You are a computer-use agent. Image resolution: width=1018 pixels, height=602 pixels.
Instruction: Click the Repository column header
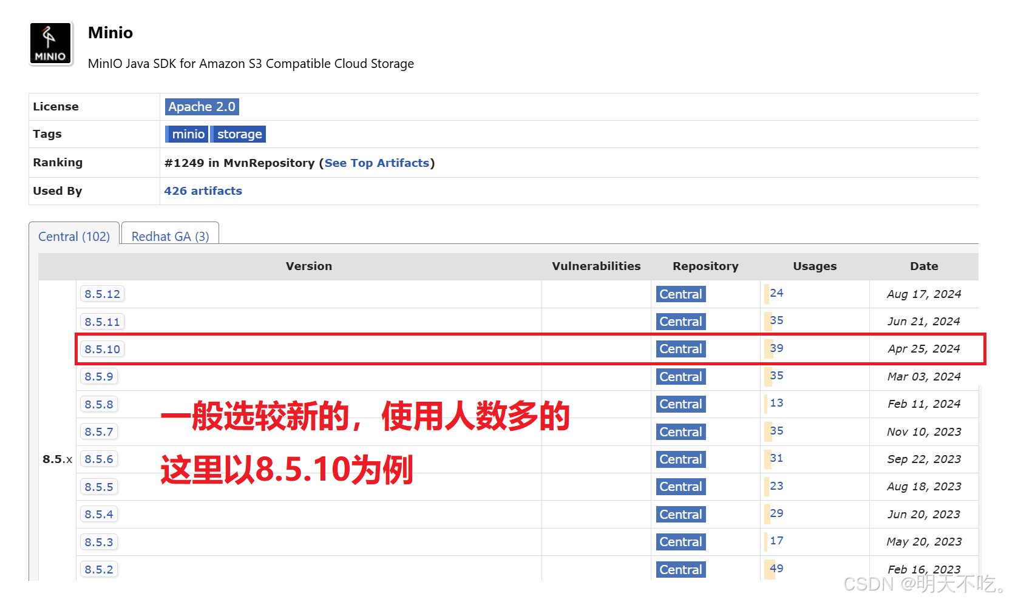705,266
